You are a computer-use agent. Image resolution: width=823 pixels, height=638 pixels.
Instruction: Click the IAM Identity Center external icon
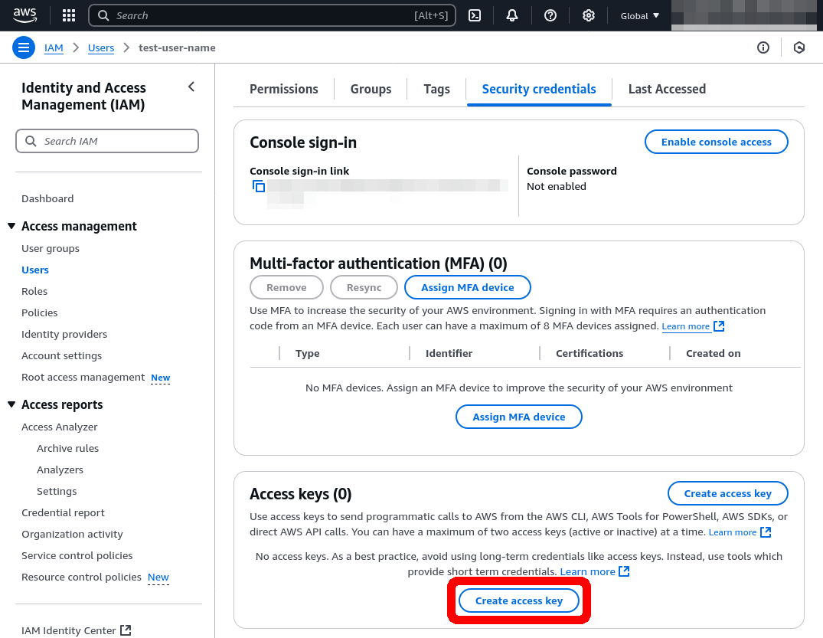pos(126,630)
